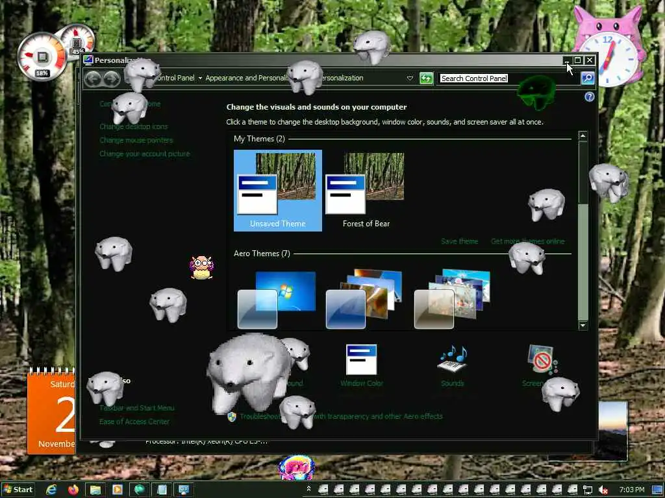The height and width of the screenshot is (498, 665).
Task: Click theme list scrollbar up arrow
Action: (x=583, y=136)
